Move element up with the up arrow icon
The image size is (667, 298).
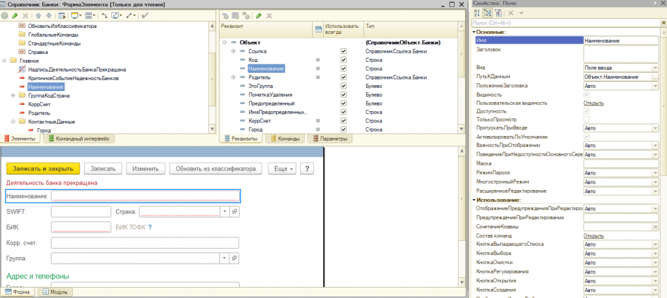38,16
